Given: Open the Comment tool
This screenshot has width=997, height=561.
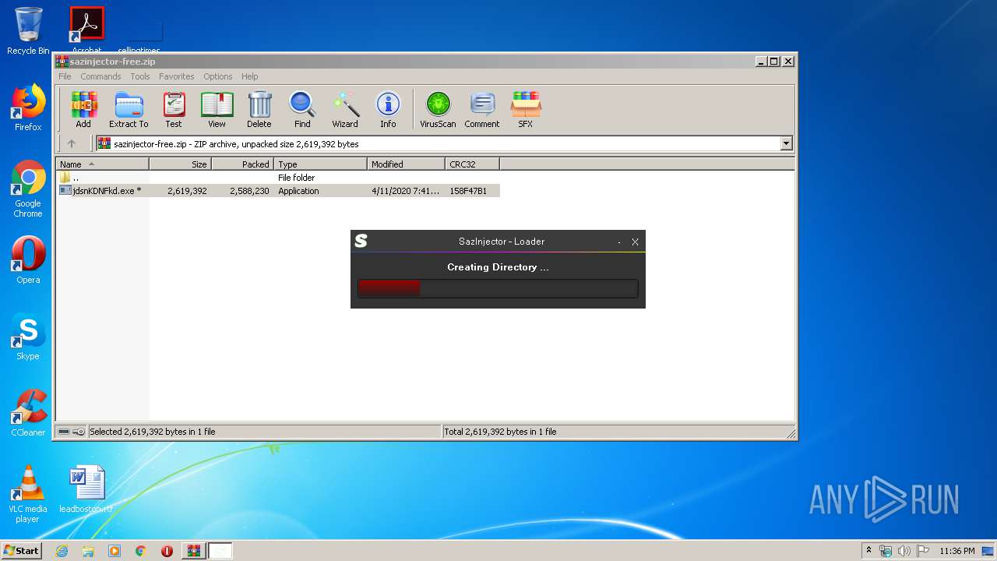Looking at the screenshot, I should pos(482,109).
